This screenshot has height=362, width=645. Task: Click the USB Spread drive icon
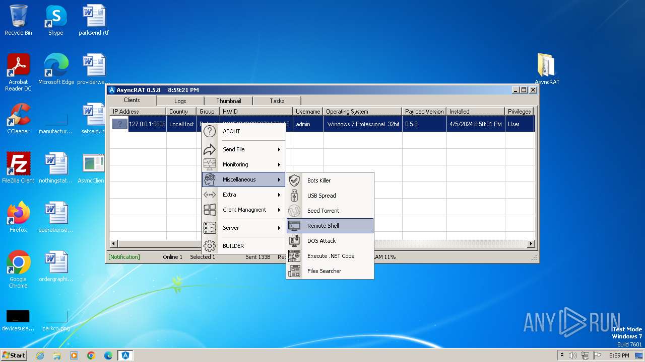click(294, 196)
